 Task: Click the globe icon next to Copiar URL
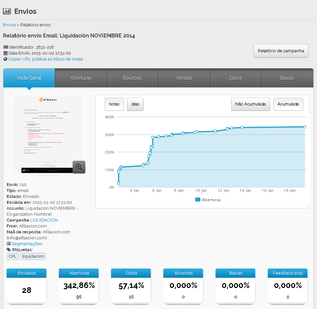click(5, 59)
